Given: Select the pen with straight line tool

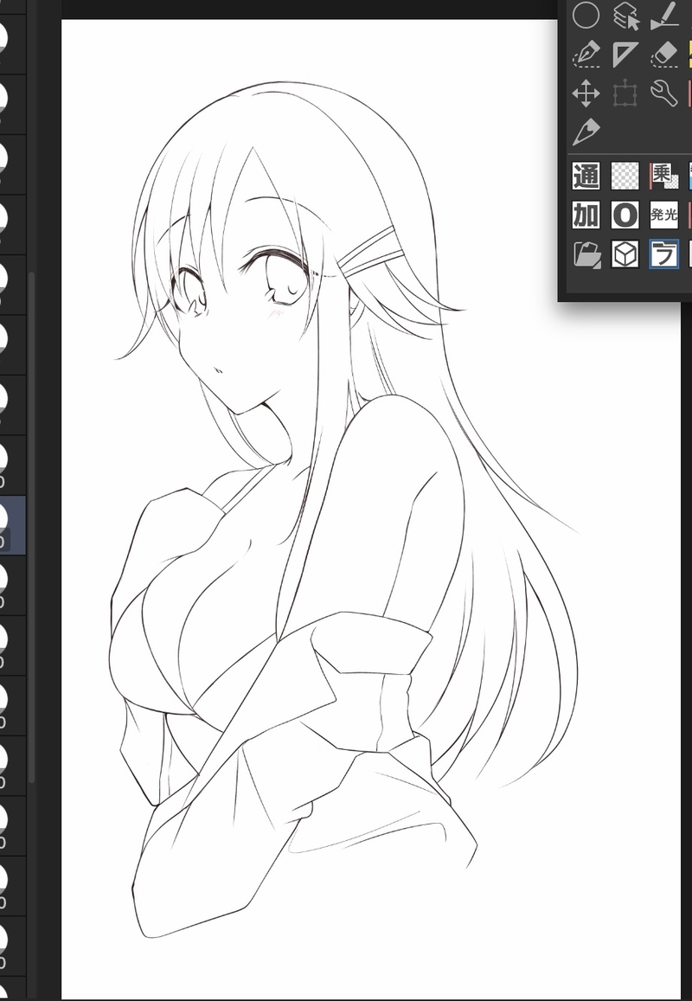Looking at the screenshot, I should point(664,16).
